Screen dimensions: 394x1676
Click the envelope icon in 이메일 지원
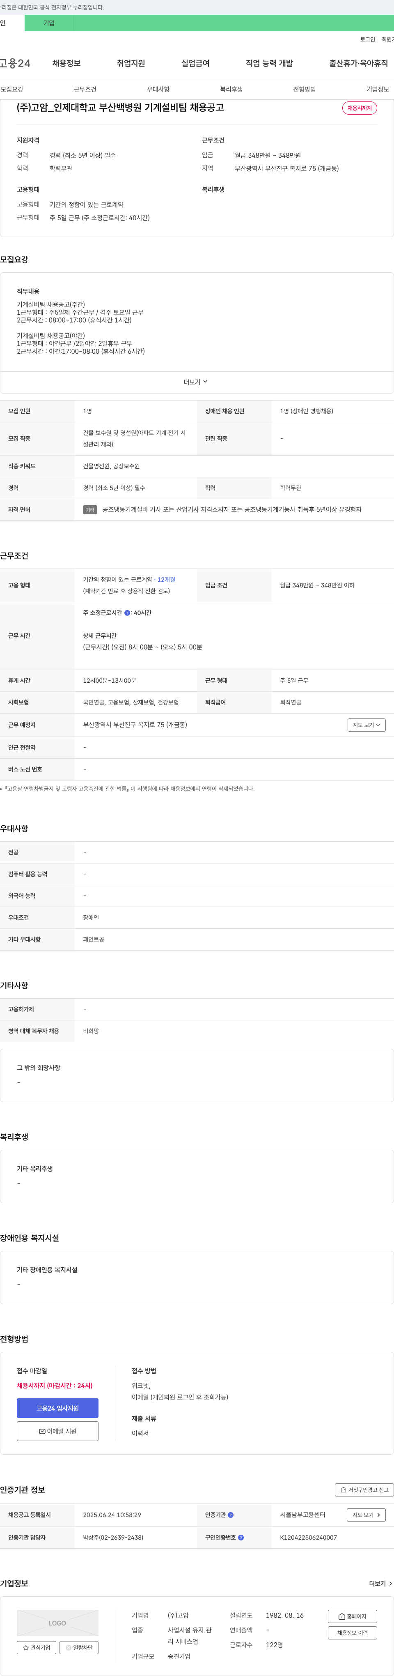tap(42, 1431)
